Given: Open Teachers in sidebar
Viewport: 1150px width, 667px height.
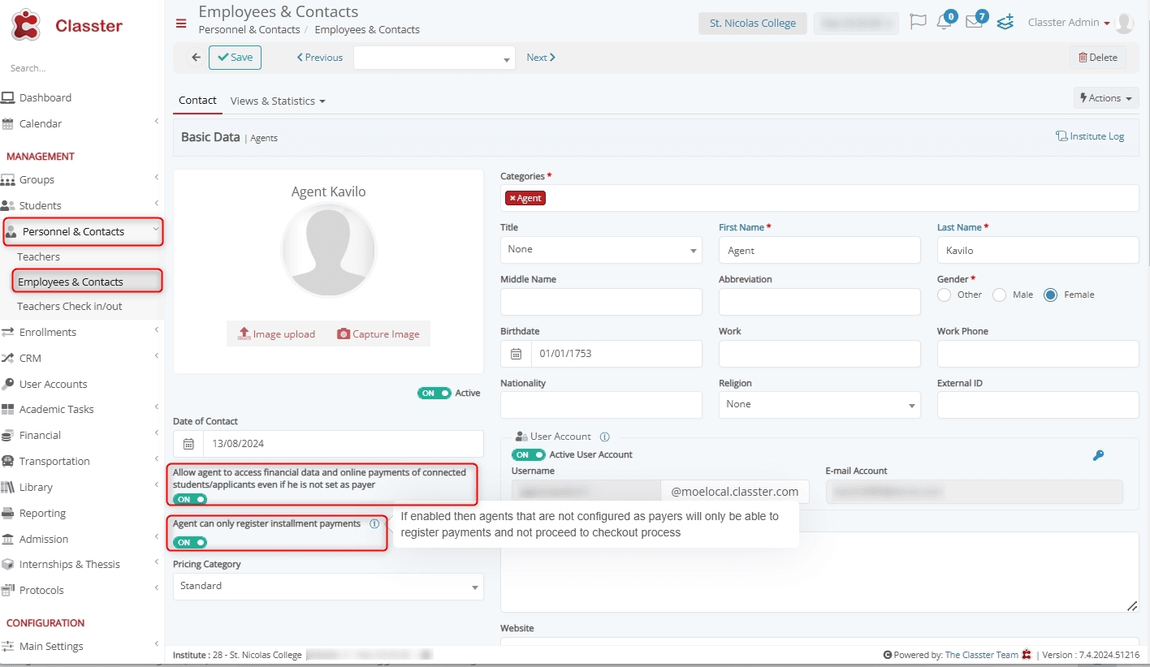Looking at the screenshot, I should (38, 256).
